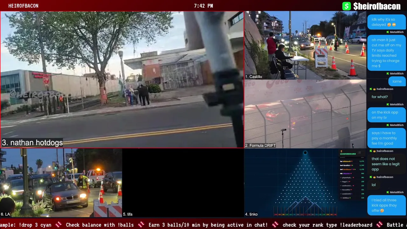Click the '2. Formula DRIFT' label
Image resolution: width=407 pixels, height=229 pixels.
point(260,145)
